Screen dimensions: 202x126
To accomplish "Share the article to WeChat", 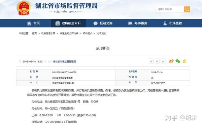I will click(178, 61).
